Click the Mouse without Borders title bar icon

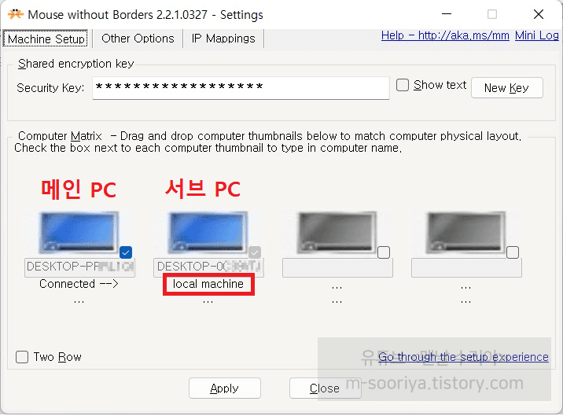14,14
